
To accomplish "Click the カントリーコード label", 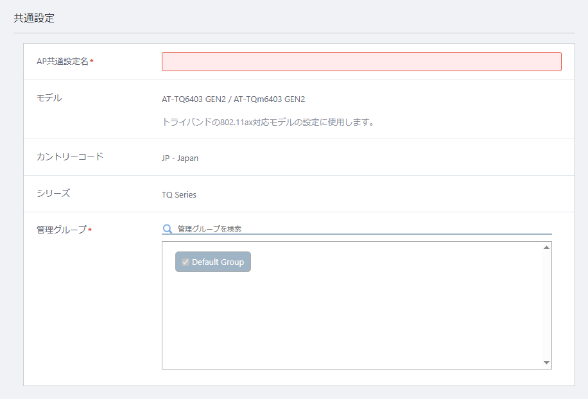I will [70, 157].
